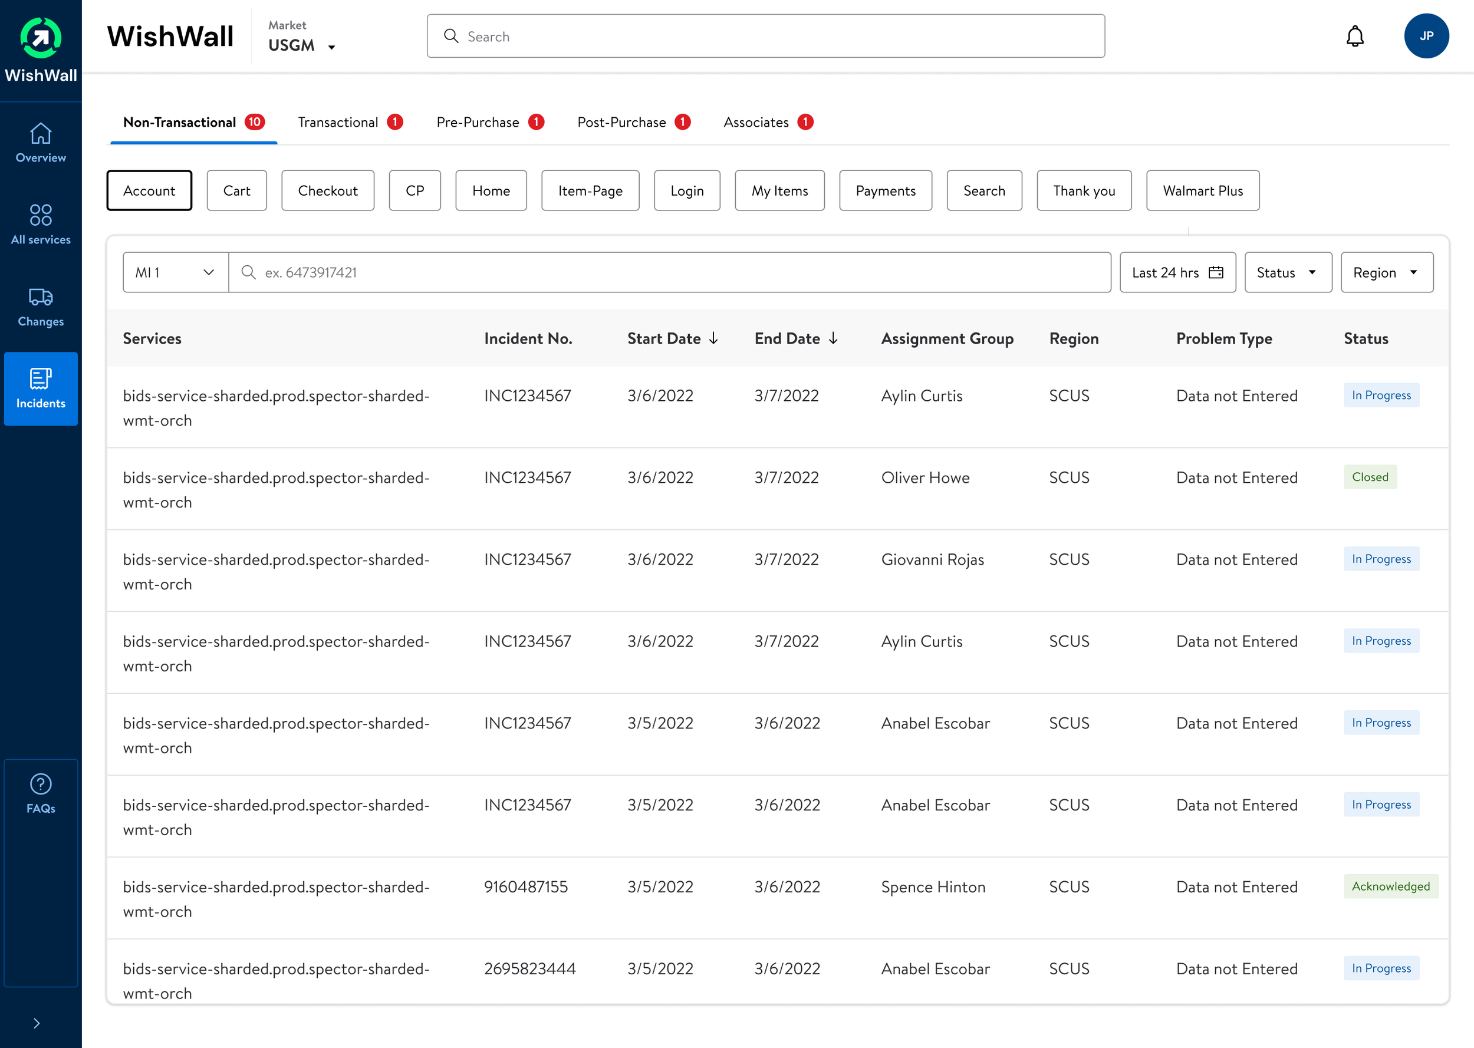Viewport: 1474px width, 1048px height.
Task: Select the Walmart Plus filter button
Action: 1202,190
